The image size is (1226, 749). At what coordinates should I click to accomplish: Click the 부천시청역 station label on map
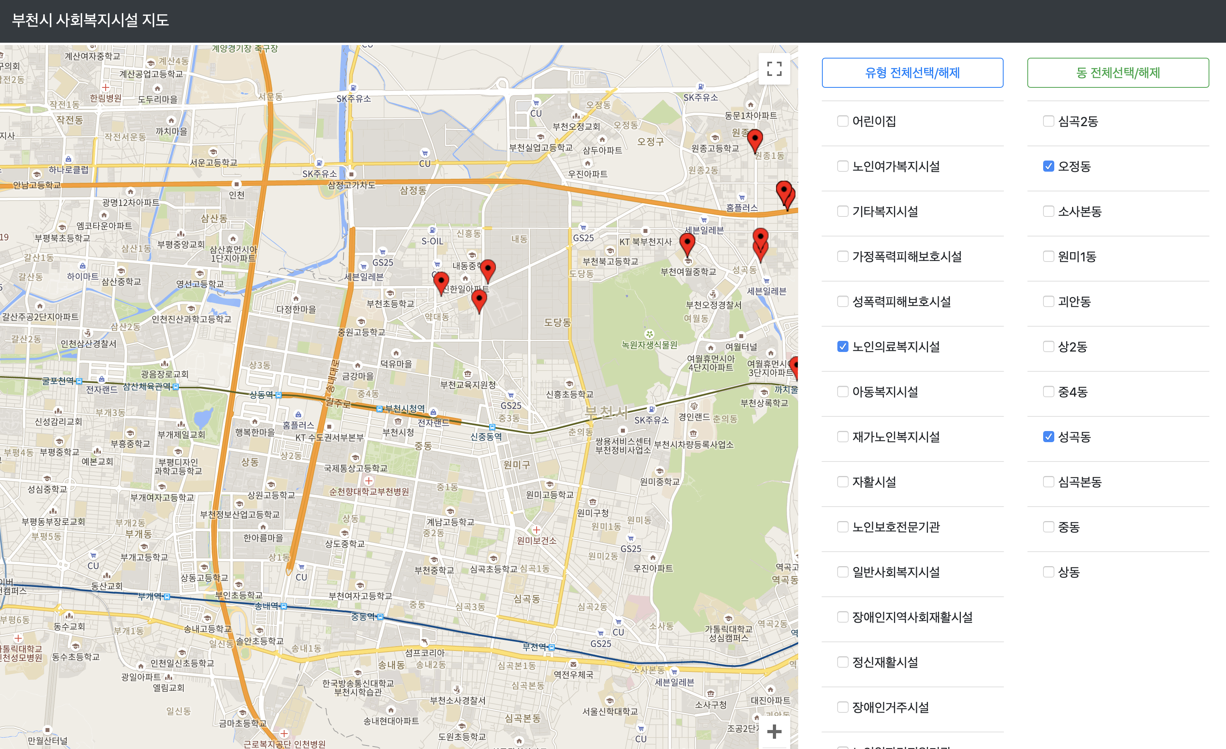(405, 409)
